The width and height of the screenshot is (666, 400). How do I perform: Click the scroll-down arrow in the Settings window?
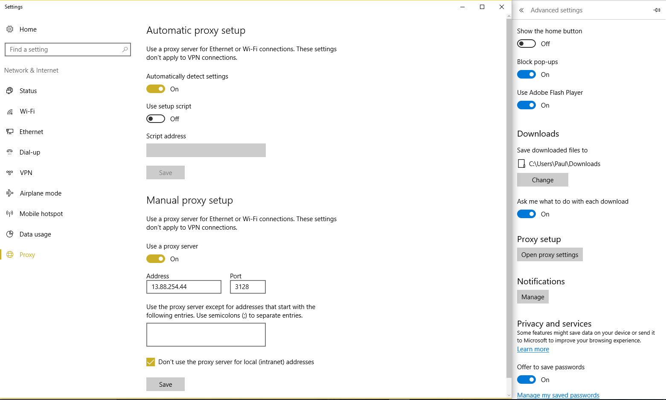(x=509, y=395)
